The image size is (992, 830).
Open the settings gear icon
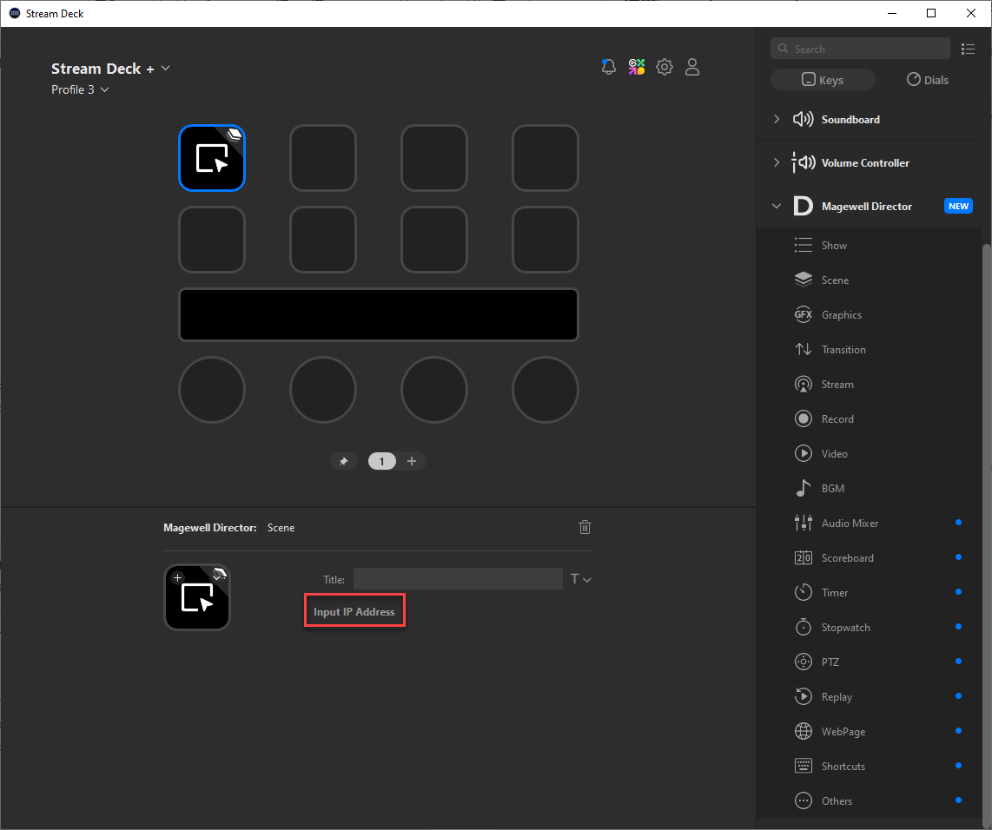click(x=665, y=67)
